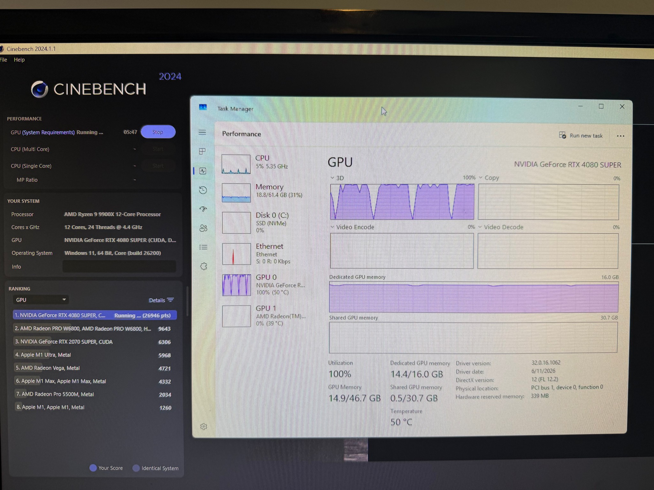Open App history icon in Task Manager
This screenshot has height=490, width=654.
[203, 190]
